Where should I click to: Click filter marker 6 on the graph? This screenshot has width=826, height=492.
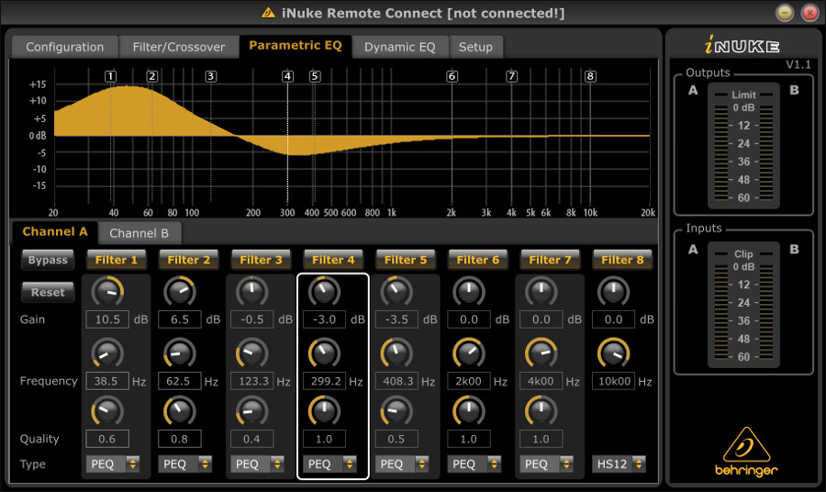tap(452, 77)
